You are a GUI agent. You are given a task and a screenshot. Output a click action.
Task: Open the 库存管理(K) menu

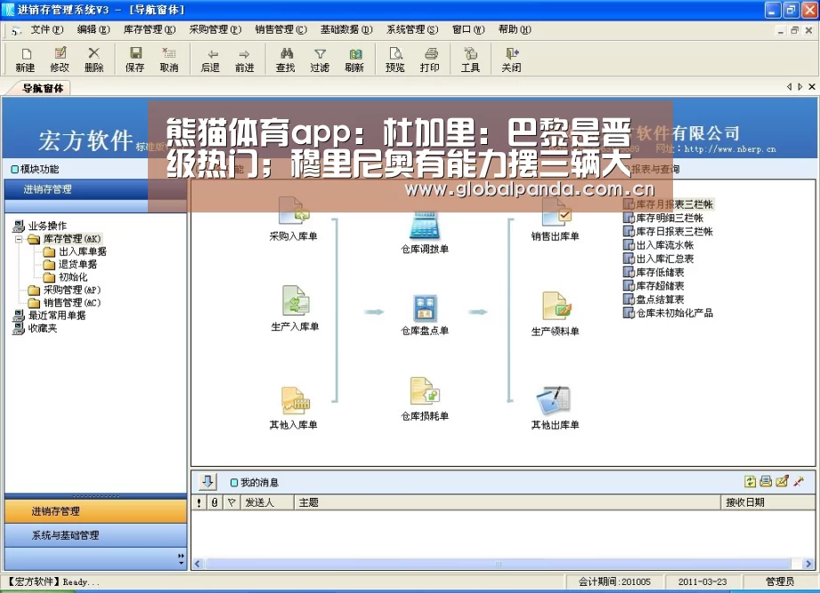click(150, 29)
